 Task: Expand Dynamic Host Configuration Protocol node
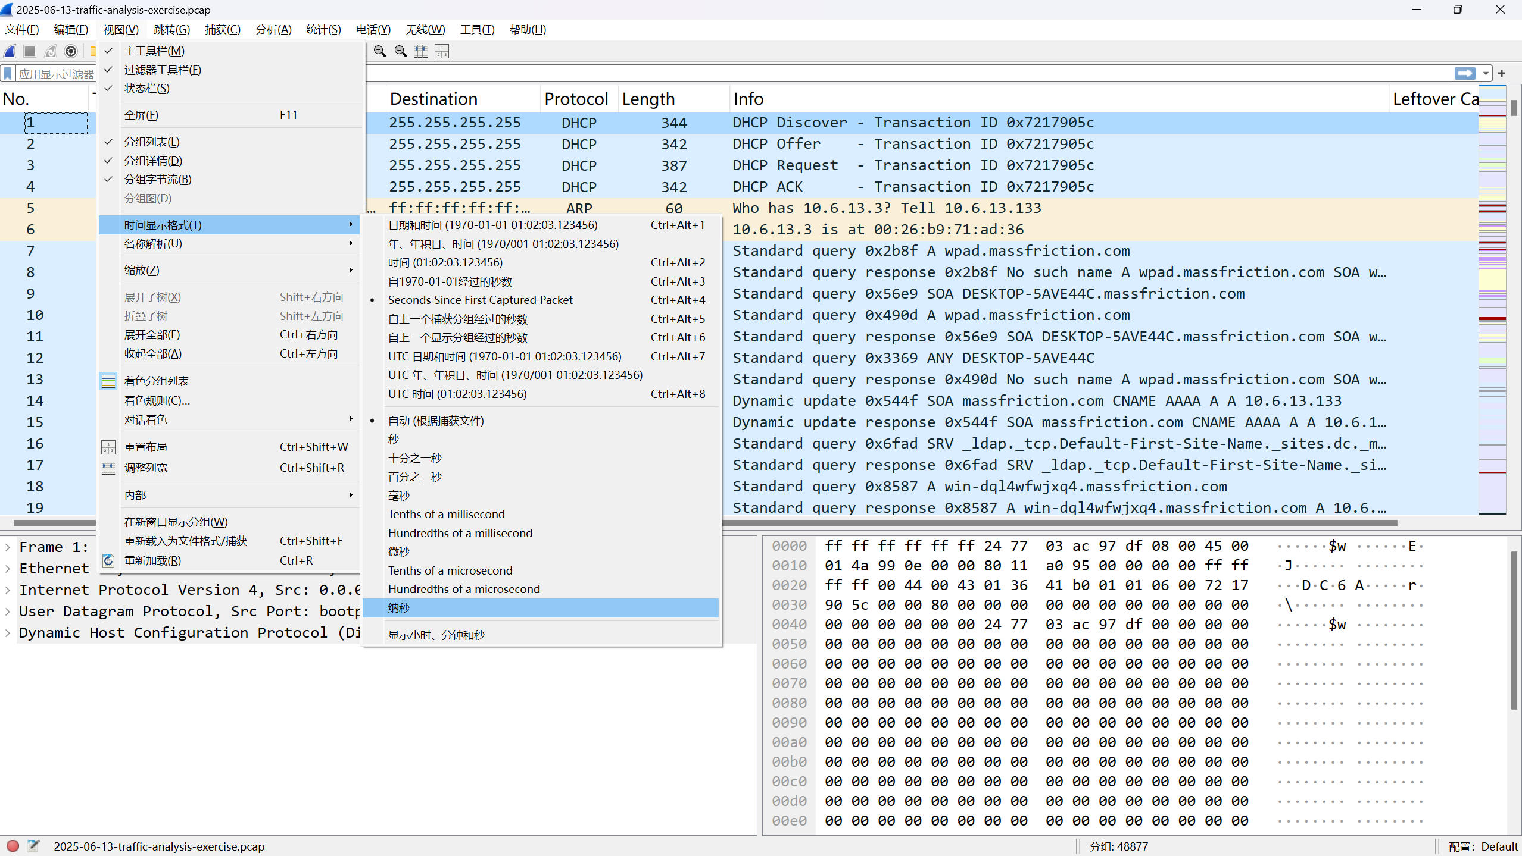click(x=8, y=632)
